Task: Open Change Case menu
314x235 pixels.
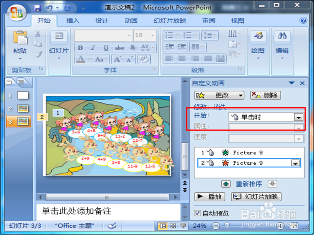Action: point(101,59)
